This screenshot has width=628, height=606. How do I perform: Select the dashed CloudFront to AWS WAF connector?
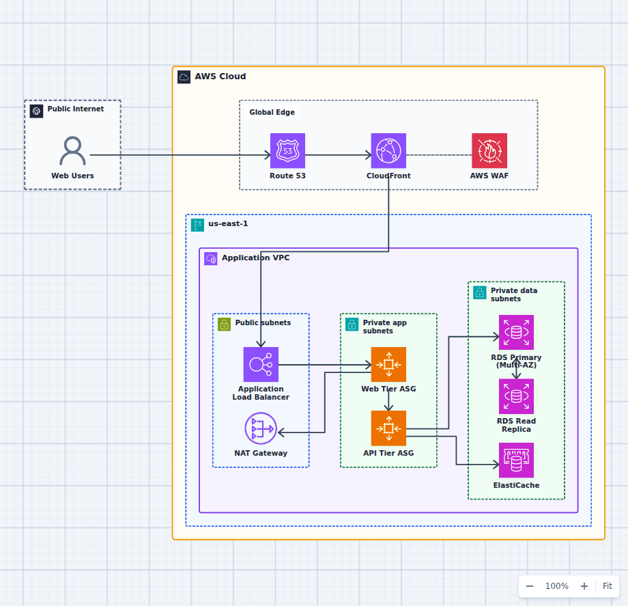tap(439, 154)
